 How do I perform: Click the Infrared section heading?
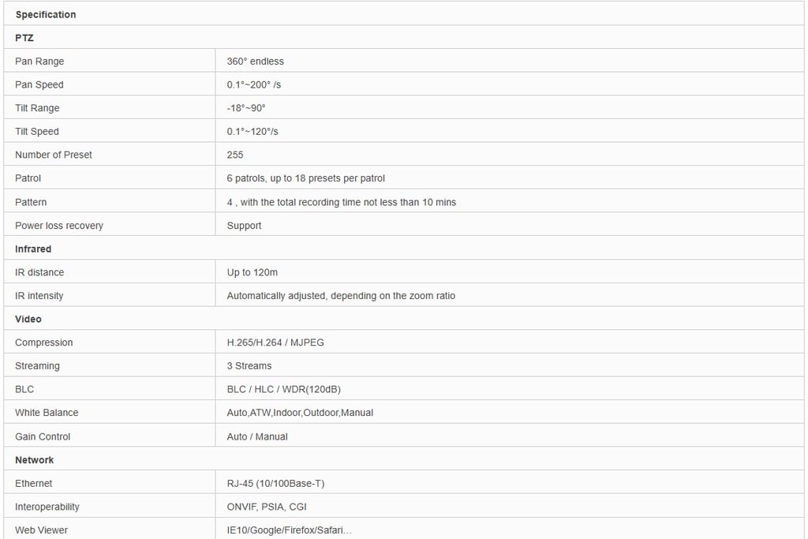[33, 249]
